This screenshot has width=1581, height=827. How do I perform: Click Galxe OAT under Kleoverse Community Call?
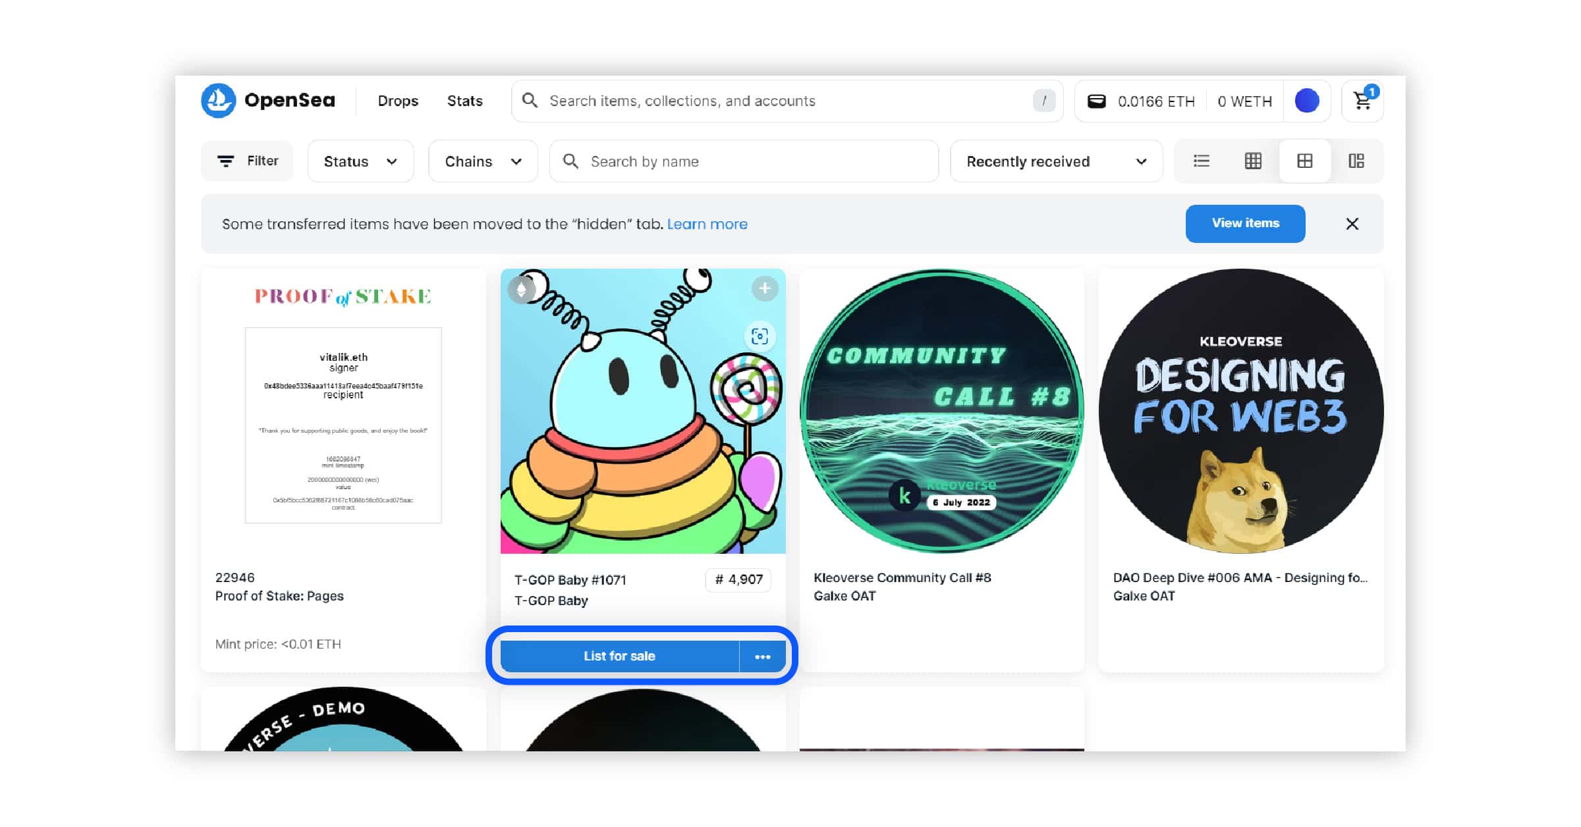tap(845, 596)
